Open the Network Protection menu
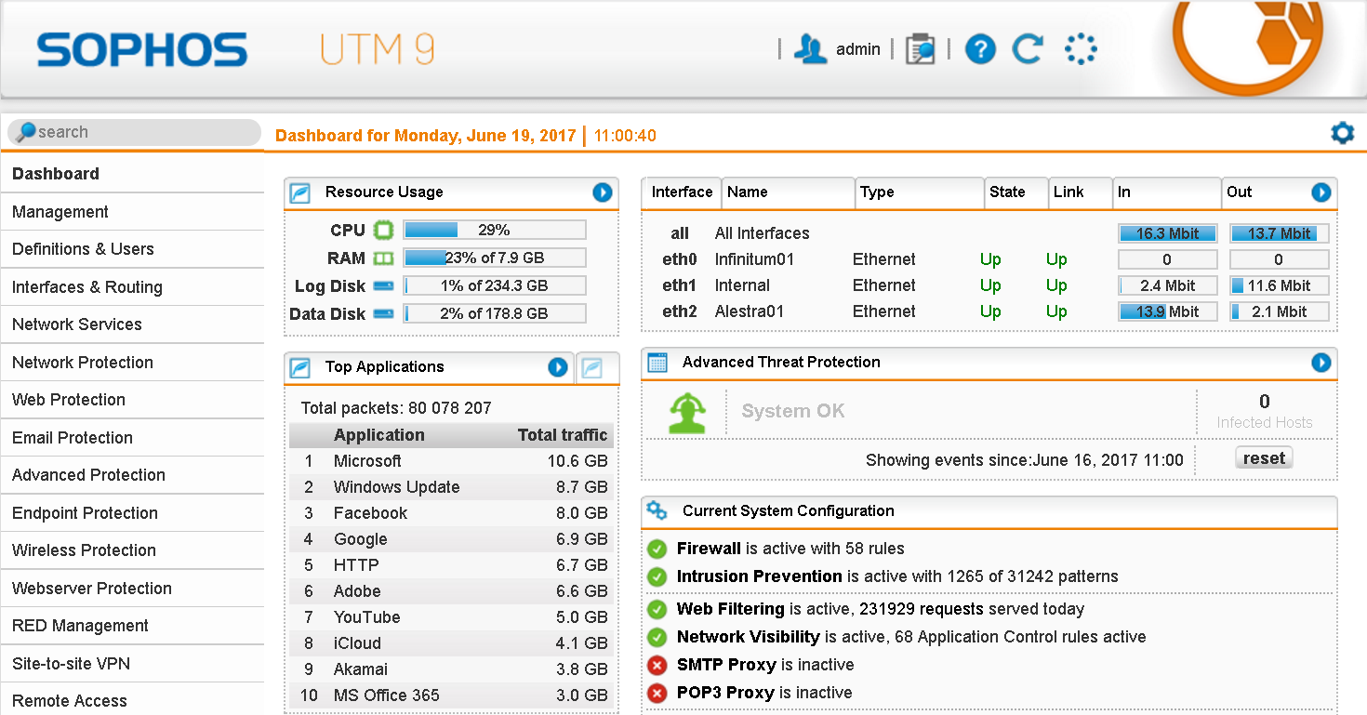The width and height of the screenshot is (1367, 715). pos(132,363)
